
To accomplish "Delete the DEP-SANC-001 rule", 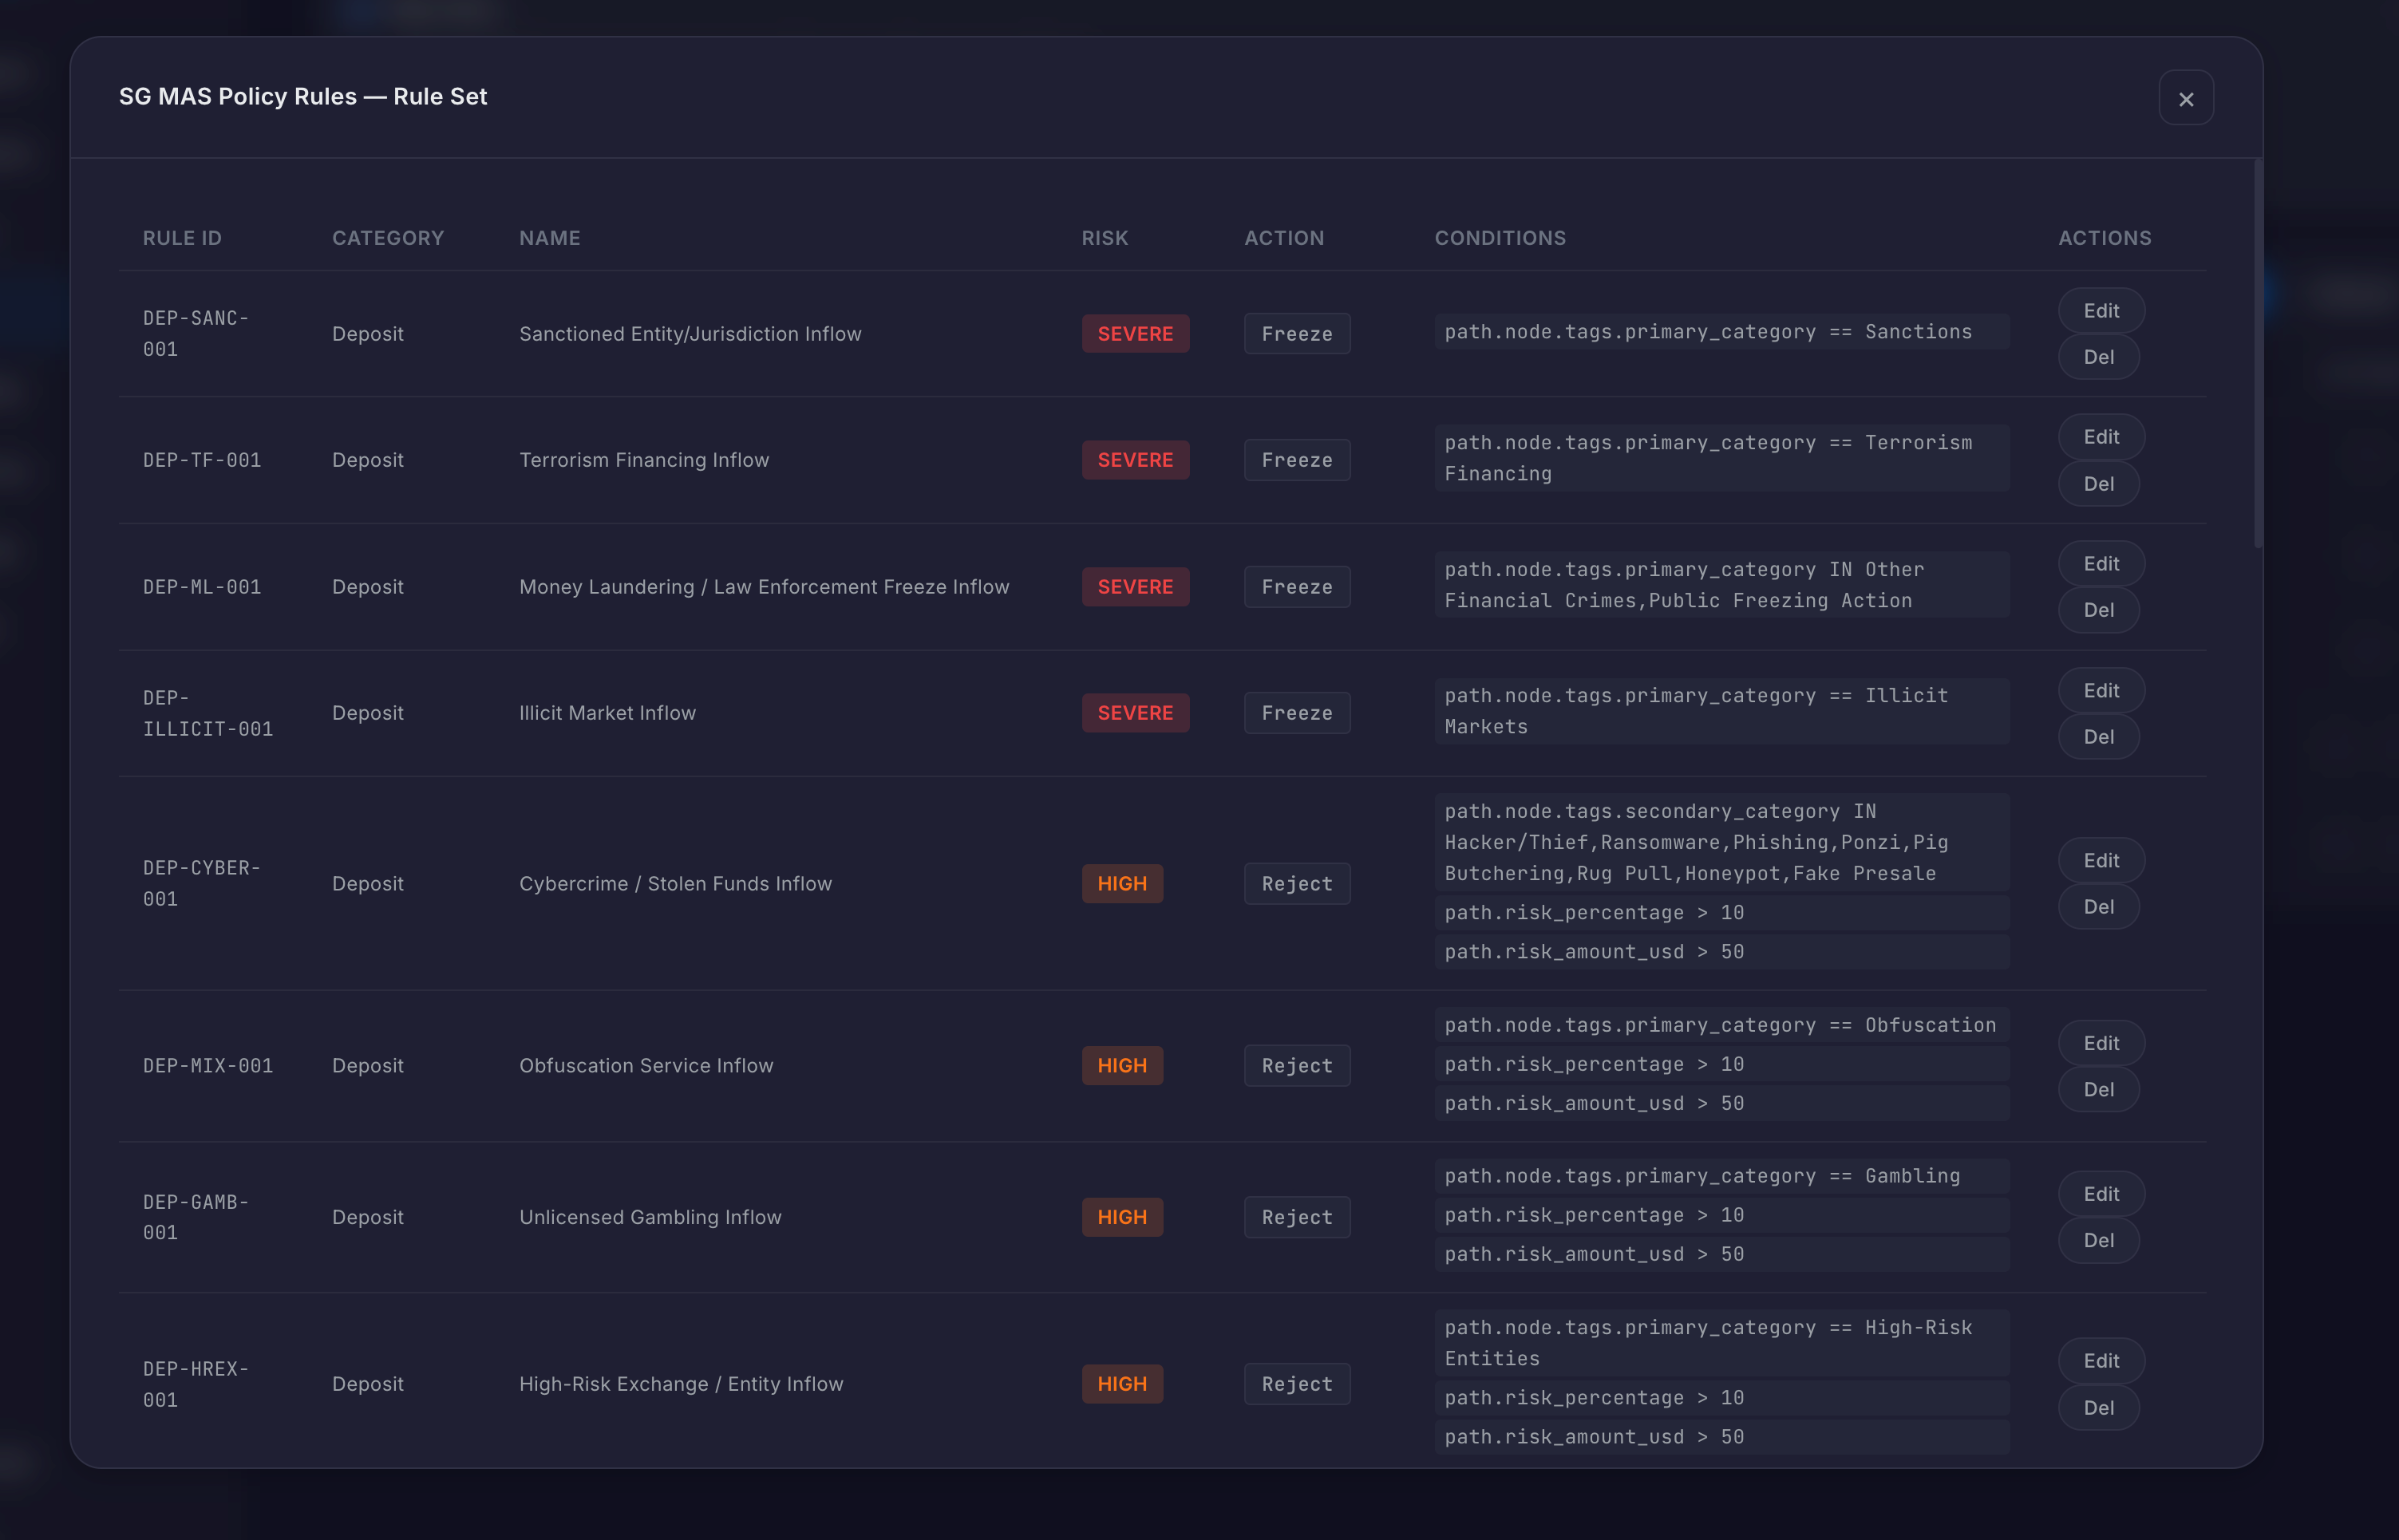I will [x=2098, y=357].
